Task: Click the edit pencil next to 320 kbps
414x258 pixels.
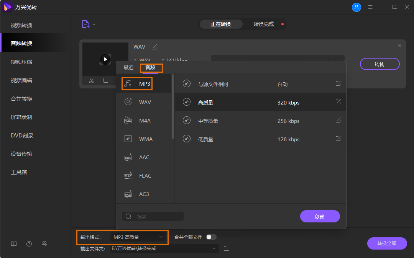Action: 338,102
